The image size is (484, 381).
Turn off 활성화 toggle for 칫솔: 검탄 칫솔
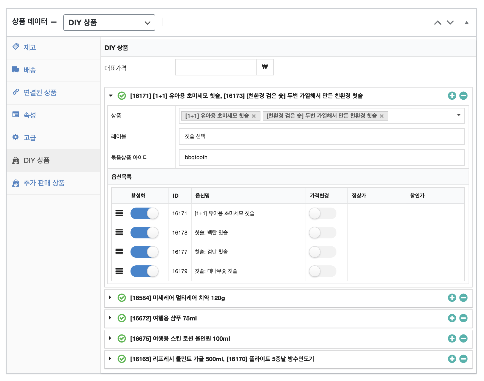tap(144, 252)
